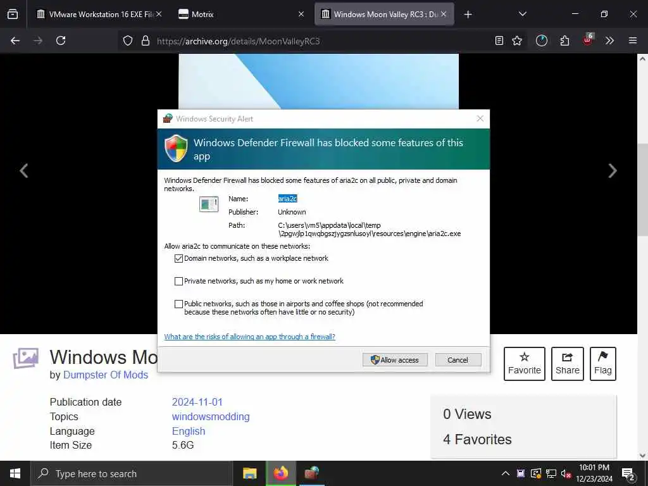Go back to previous page
Viewport: 648px width, 486px height.
[x=15, y=40]
